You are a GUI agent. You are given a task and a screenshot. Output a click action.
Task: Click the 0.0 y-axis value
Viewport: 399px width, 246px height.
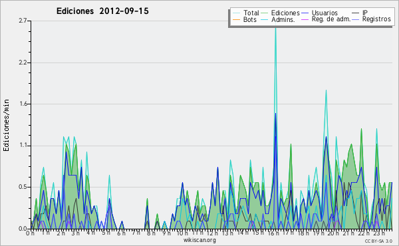(x=23, y=229)
